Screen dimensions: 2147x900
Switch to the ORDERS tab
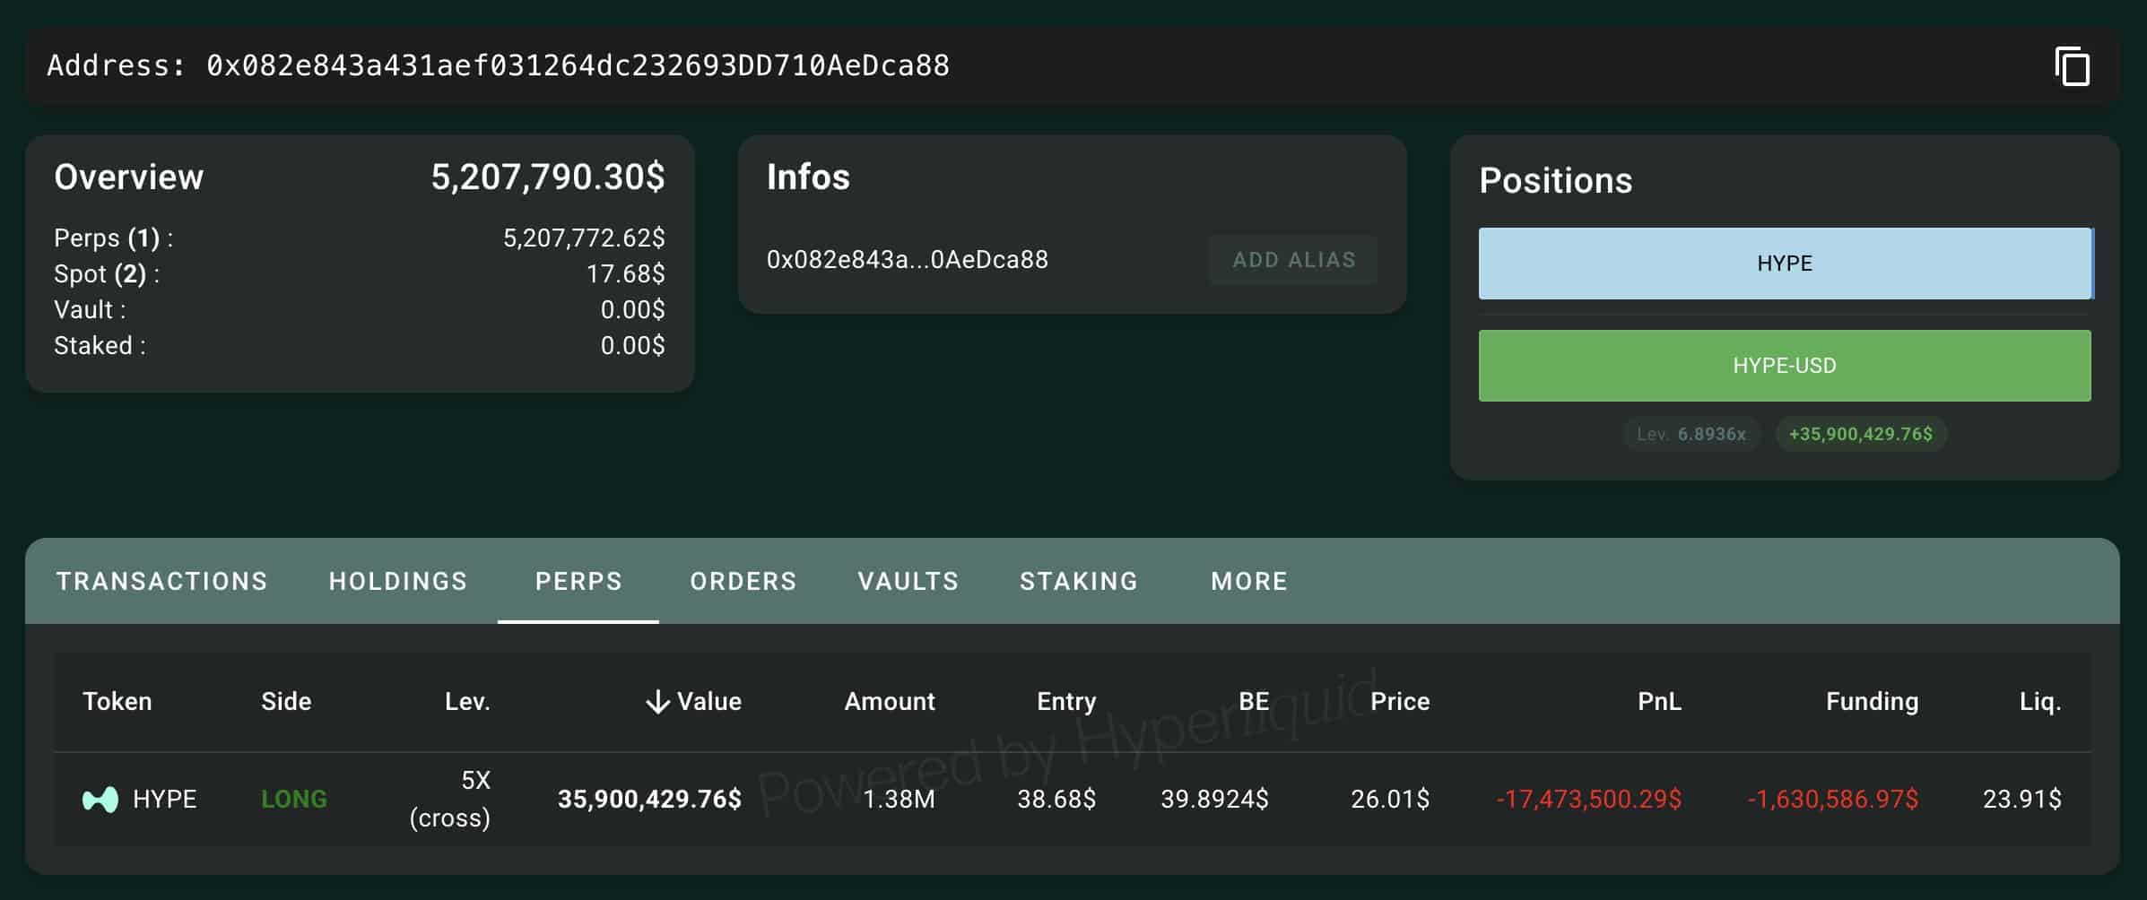(743, 581)
